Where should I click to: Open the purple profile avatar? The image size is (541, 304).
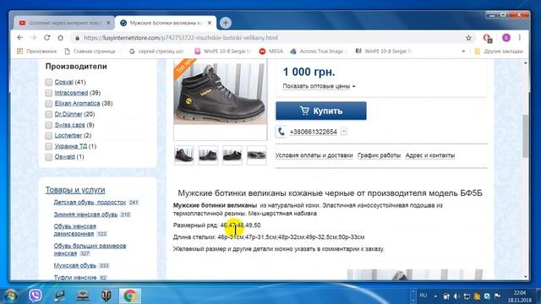[505, 38]
